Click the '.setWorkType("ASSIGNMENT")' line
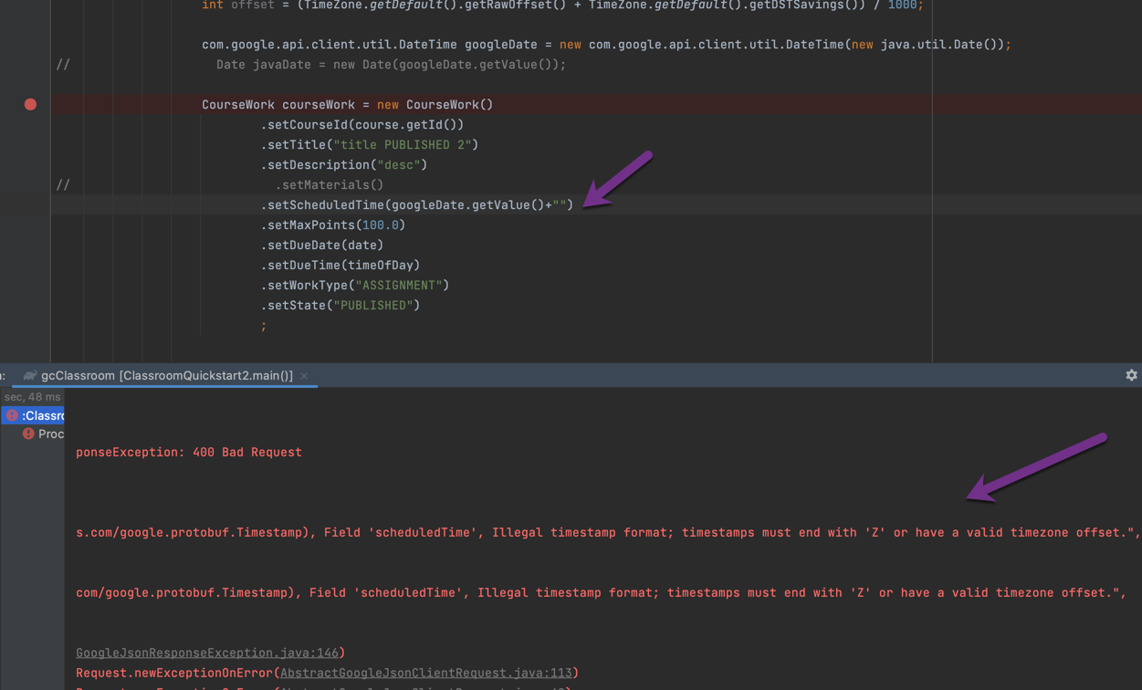This screenshot has width=1142, height=690. 355,286
